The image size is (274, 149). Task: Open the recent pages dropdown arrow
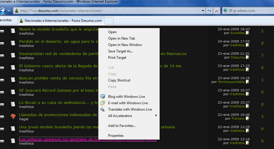coord(9,11)
